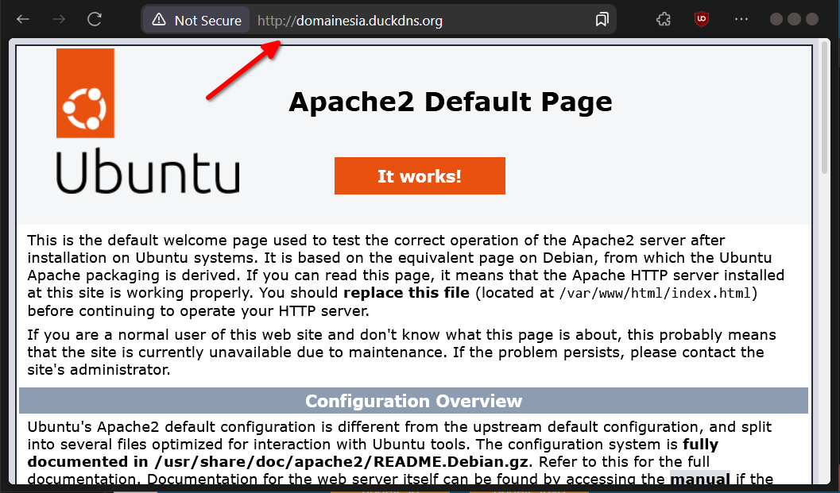Open the Not Secure site info badge

click(197, 21)
